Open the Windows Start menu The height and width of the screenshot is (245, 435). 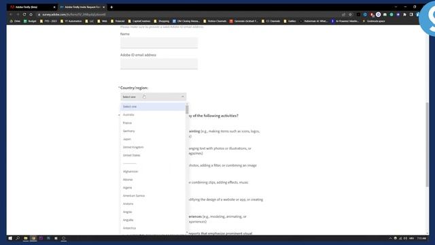click(x=10, y=238)
